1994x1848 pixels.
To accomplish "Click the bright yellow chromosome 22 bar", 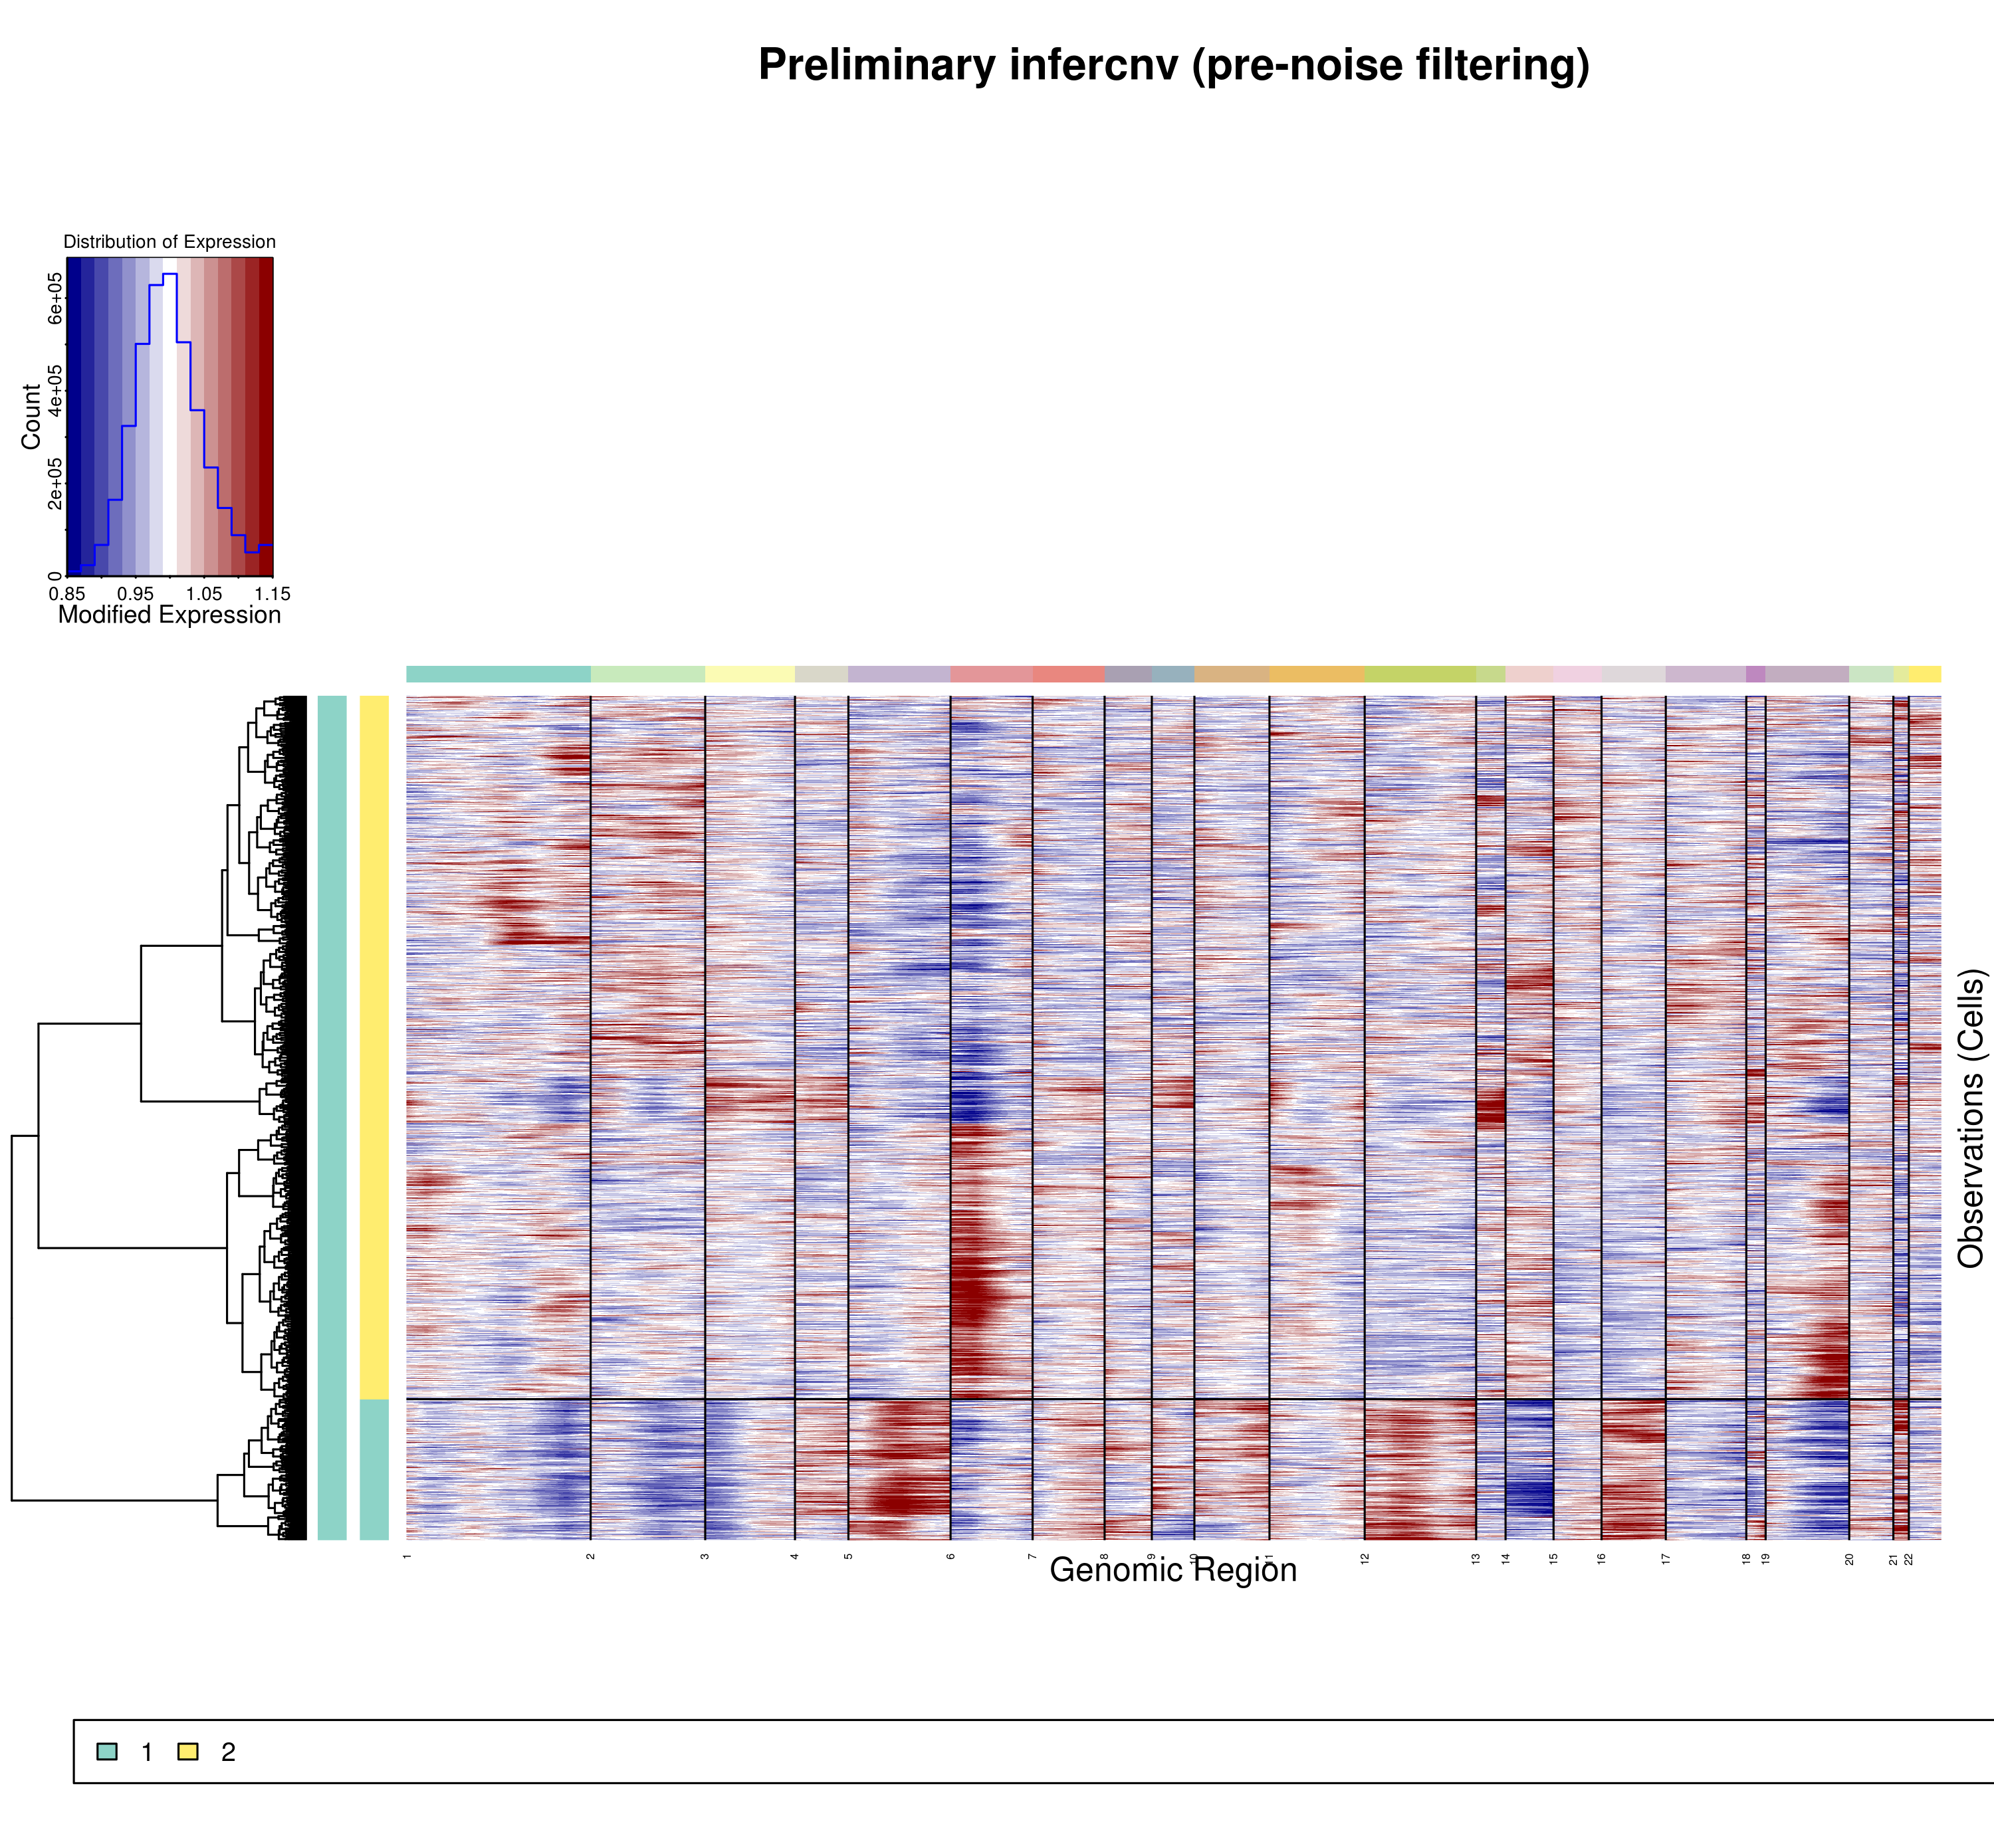I will click(x=1924, y=674).
